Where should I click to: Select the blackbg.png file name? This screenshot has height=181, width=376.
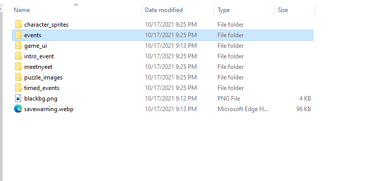[x=41, y=99]
